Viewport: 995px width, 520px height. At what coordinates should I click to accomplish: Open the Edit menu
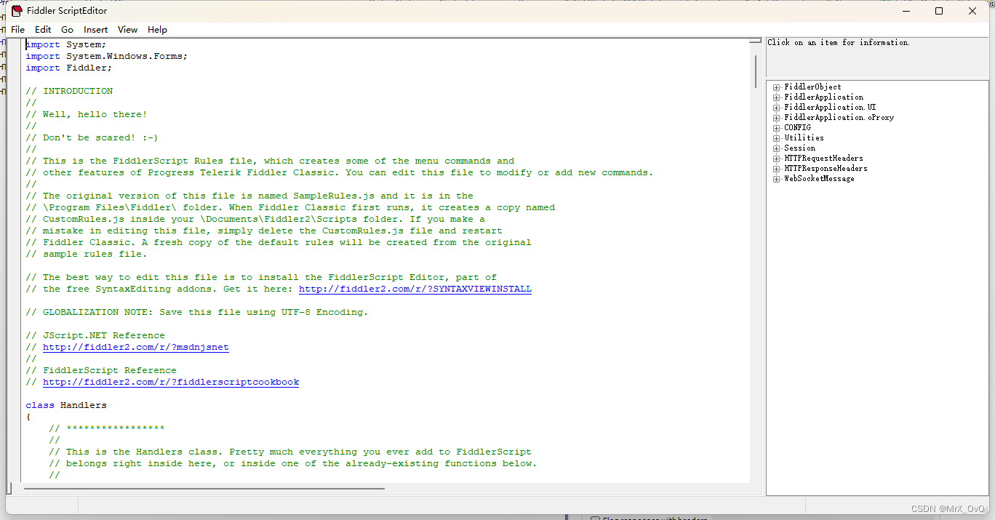[x=43, y=30]
